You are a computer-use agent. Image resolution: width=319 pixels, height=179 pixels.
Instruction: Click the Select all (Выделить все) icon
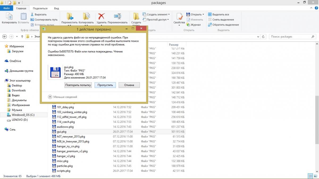[x=210, y=15]
